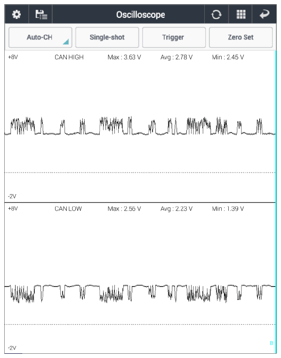Click the CAN LOW Min 1.39 V readout
Screen dimensions: 281x358
coord(228,209)
